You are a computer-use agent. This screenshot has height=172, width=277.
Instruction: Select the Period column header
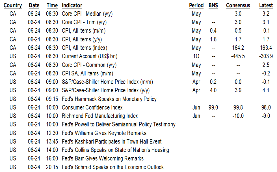pos(196,5)
